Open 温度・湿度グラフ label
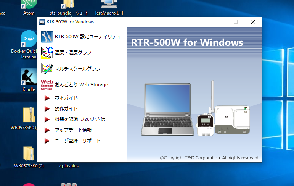Viewport: 294px width, 186px height. (73, 52)
